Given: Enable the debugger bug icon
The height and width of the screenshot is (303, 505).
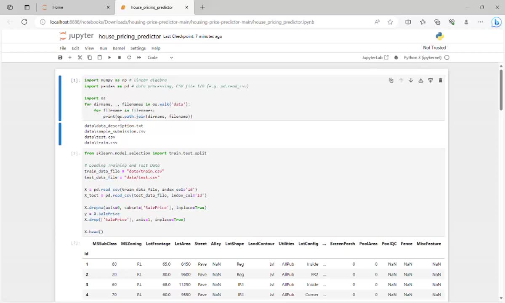Looking at the screenshot, I should point(396,58).
